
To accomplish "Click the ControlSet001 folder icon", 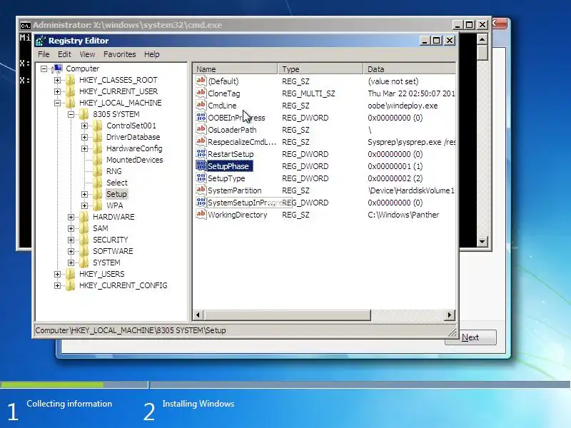I will 98,126.
